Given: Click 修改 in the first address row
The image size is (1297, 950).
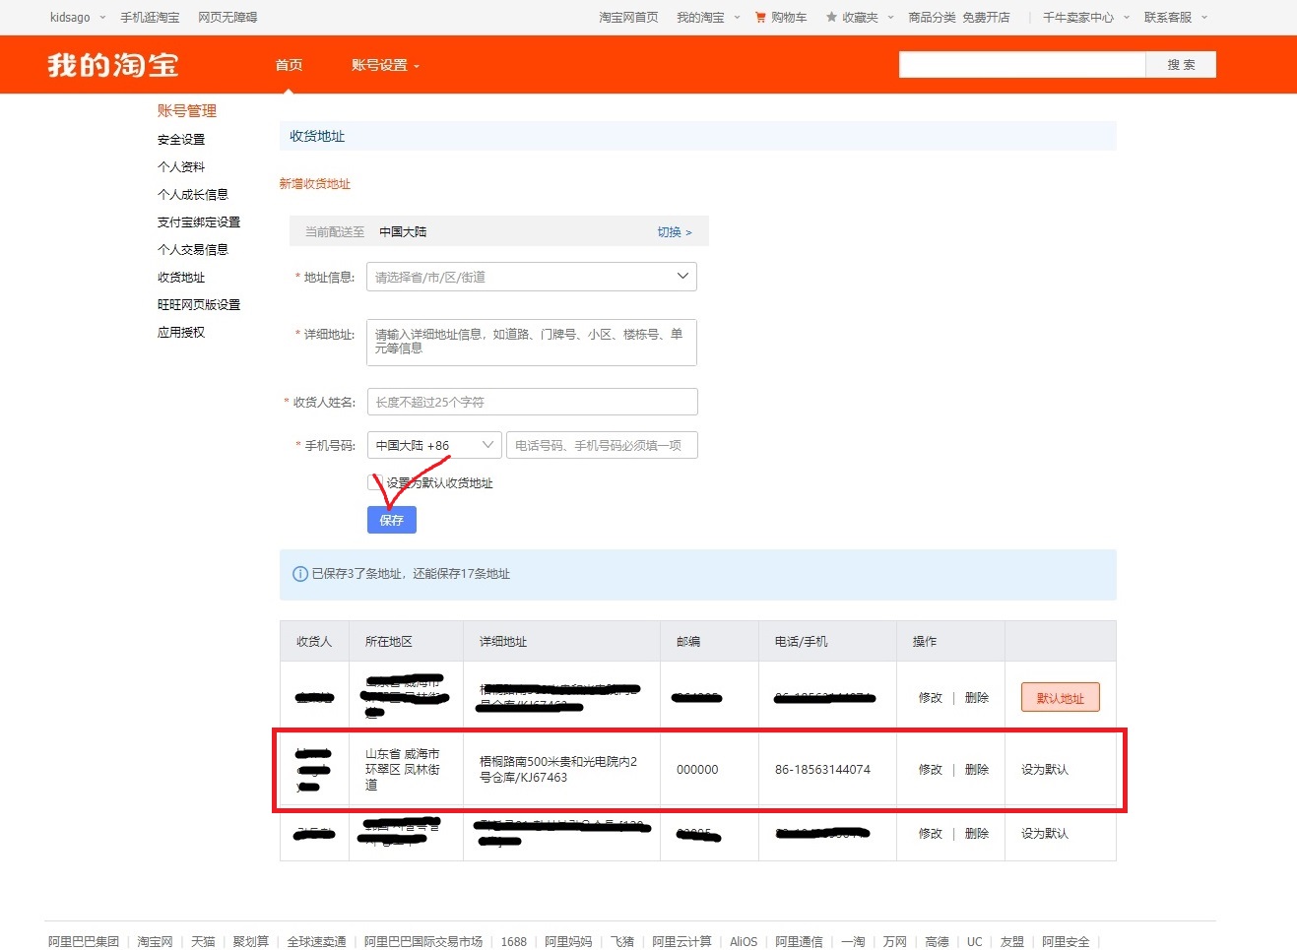Looking at the screenshot, I should pos(931,698).
